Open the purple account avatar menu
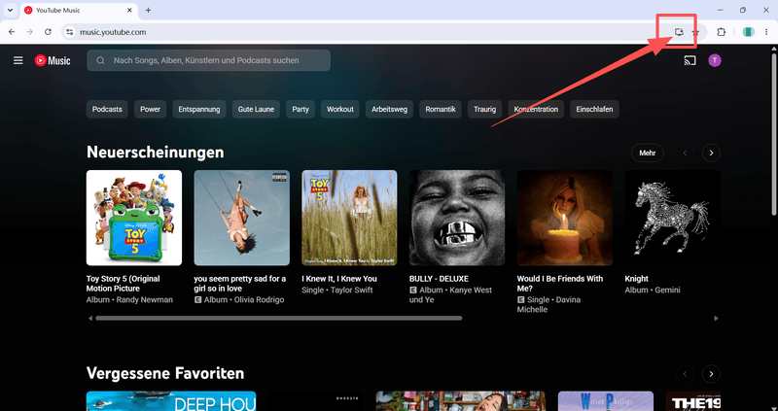Screen dimensions: 778x411 point(715,60)
